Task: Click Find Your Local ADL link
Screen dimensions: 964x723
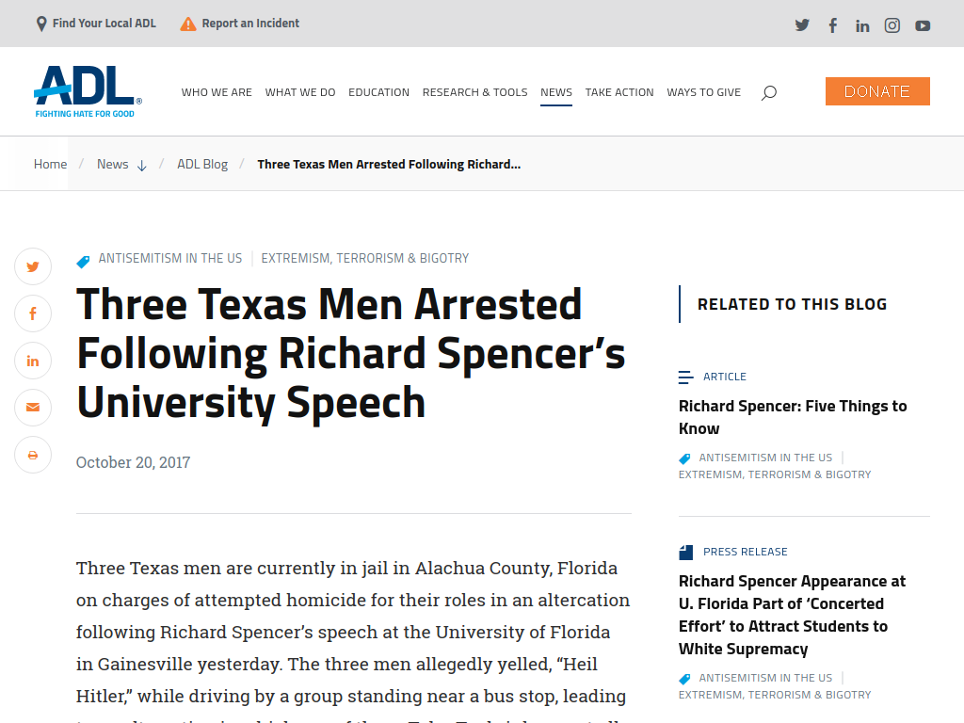Action: pyautogui.click(x=104, y=24)
